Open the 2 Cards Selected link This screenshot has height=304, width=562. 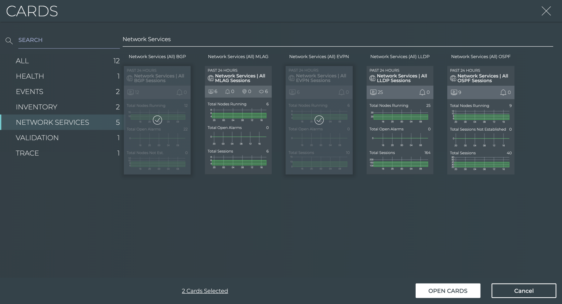[x=205, y=291]
